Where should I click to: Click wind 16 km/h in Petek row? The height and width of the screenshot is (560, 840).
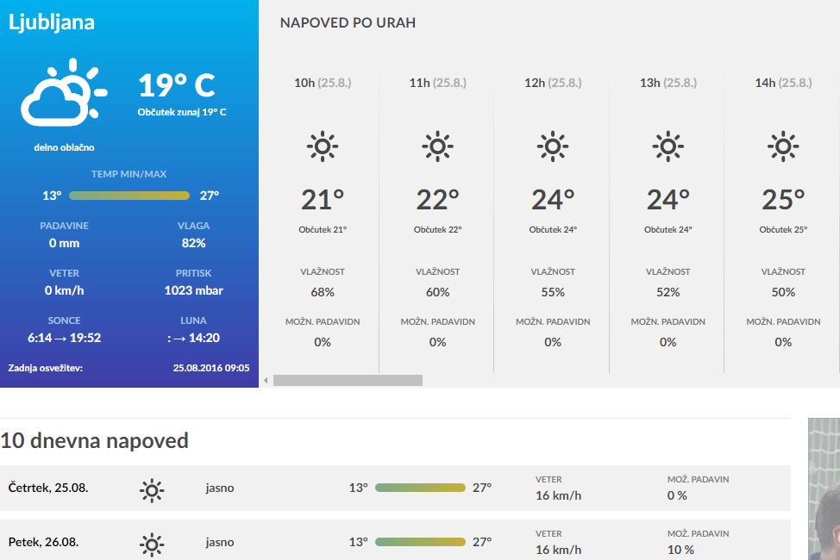558,550
